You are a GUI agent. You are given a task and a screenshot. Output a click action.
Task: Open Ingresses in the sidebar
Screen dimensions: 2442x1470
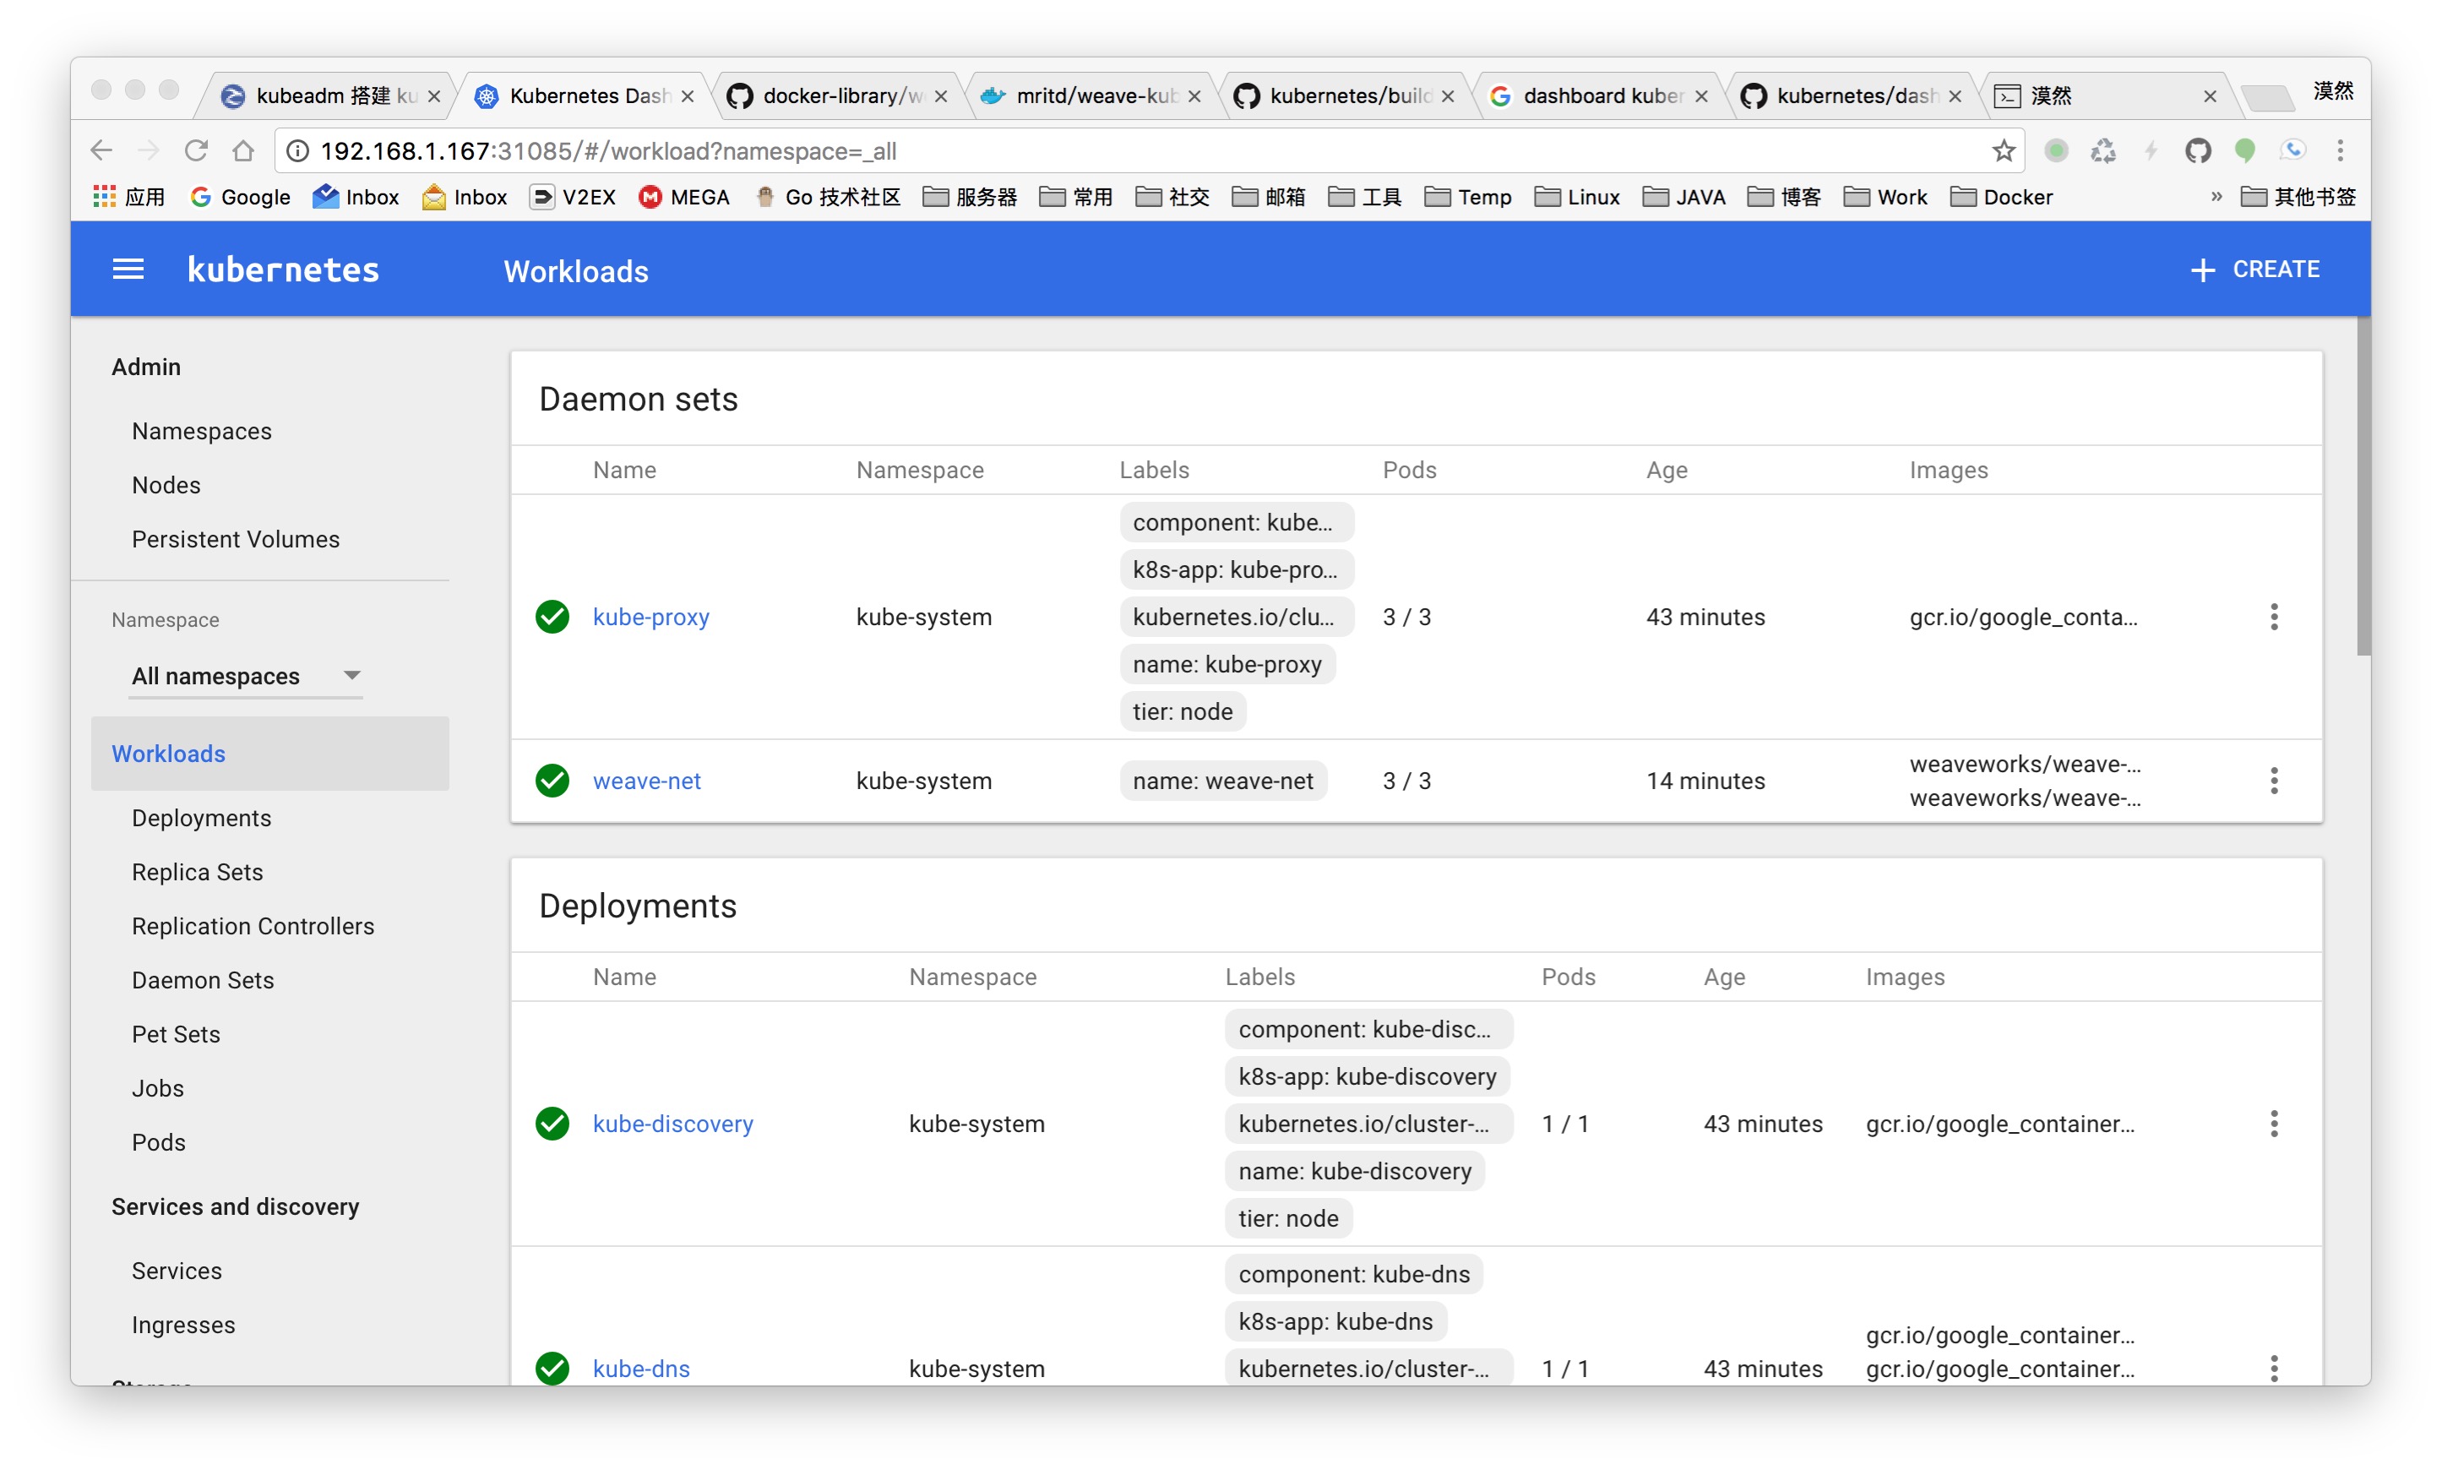[x=183, y=1325]
